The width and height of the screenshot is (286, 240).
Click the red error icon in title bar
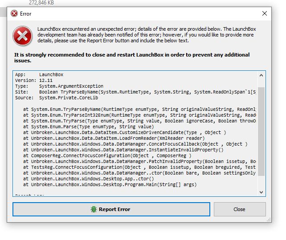[14, 14]
